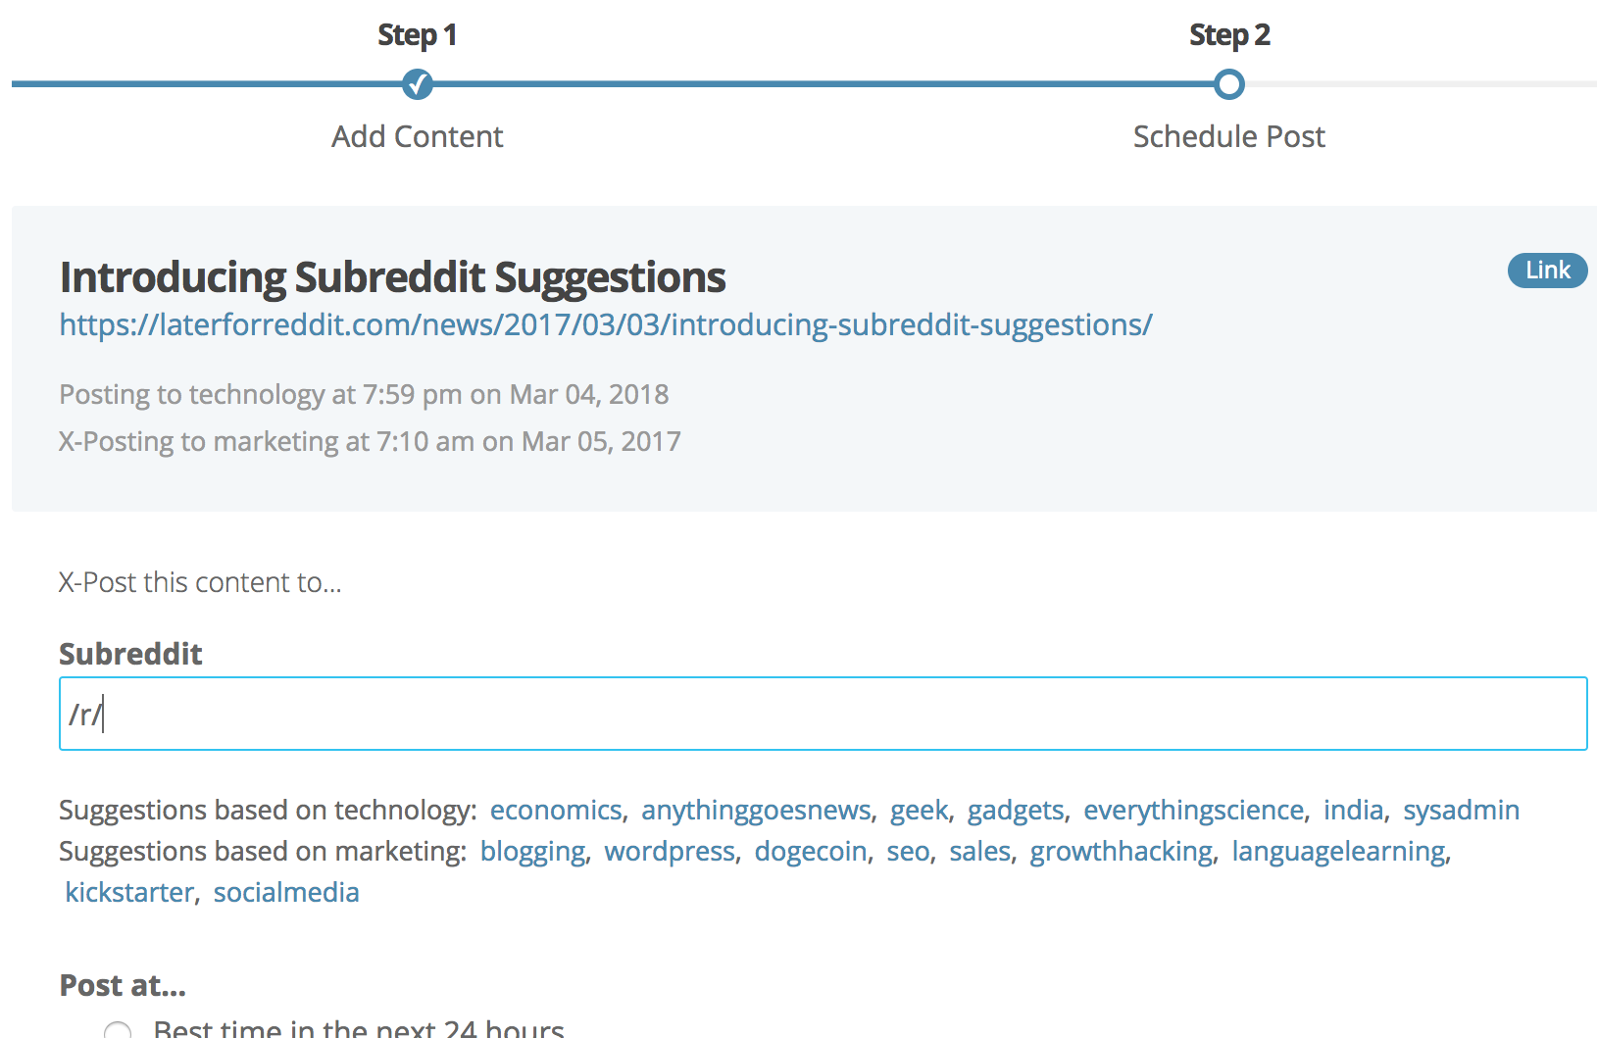Select the sysadmin subreddit suggestion
The width and height of the screenshot is (1597, 1038).
[x=1461, y=810]
